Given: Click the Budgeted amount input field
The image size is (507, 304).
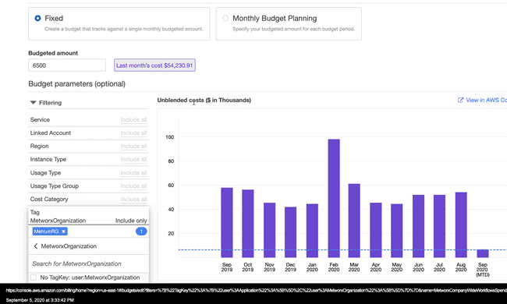Looking at the screenshot, I should pos(67,65).
